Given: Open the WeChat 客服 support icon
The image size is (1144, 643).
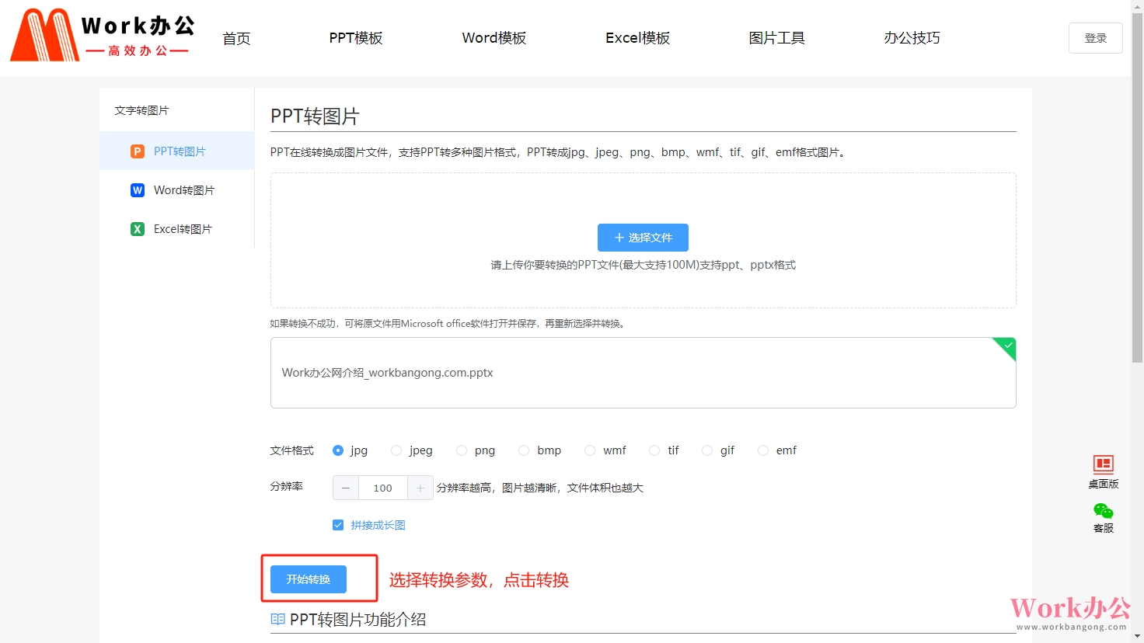Looking at the screenshot, I should 1104,511.
